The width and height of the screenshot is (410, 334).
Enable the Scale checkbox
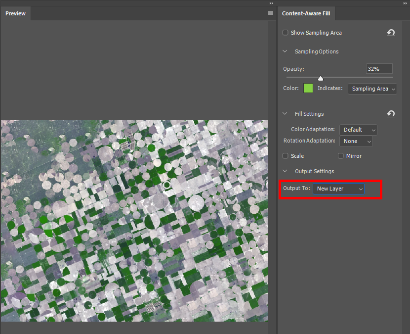[x=286, y=156]
